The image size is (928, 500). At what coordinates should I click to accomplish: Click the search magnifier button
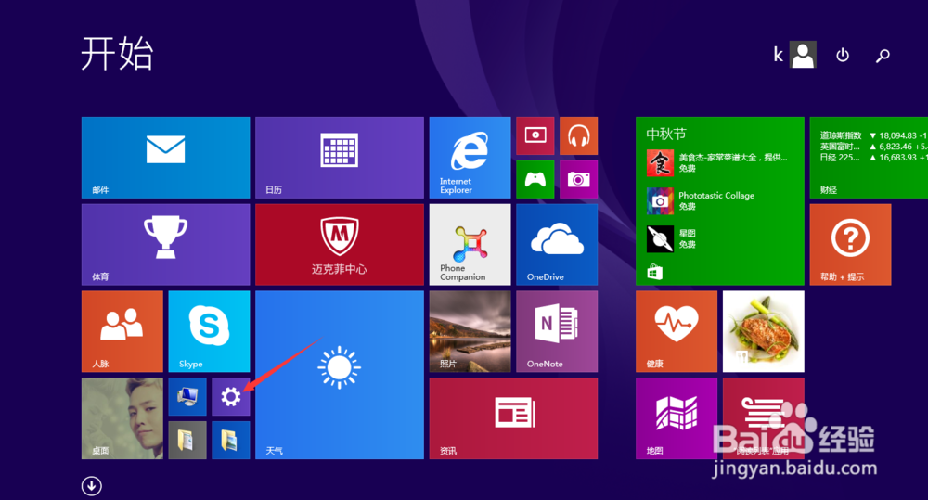click(x=883, y=56)
